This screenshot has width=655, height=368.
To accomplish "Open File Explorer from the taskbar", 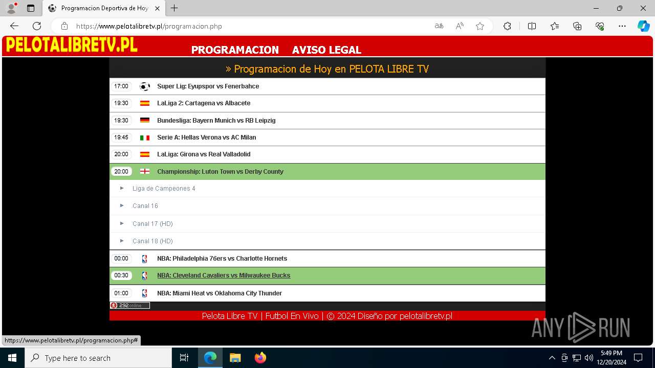I will (x=235, y=358).
